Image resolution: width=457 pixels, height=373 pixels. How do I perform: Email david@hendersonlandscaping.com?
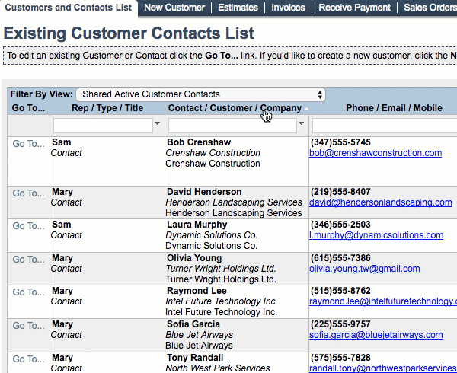(381, 202)
